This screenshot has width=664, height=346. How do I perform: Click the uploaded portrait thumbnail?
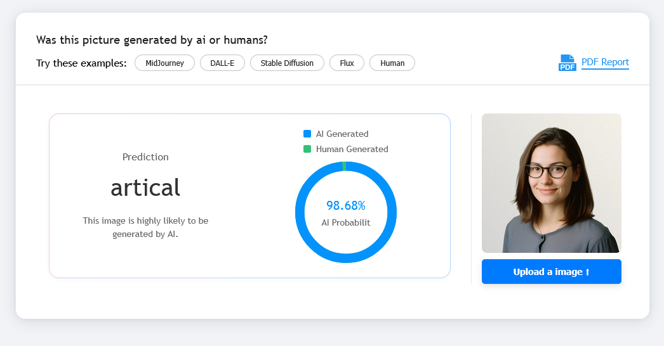551,183
